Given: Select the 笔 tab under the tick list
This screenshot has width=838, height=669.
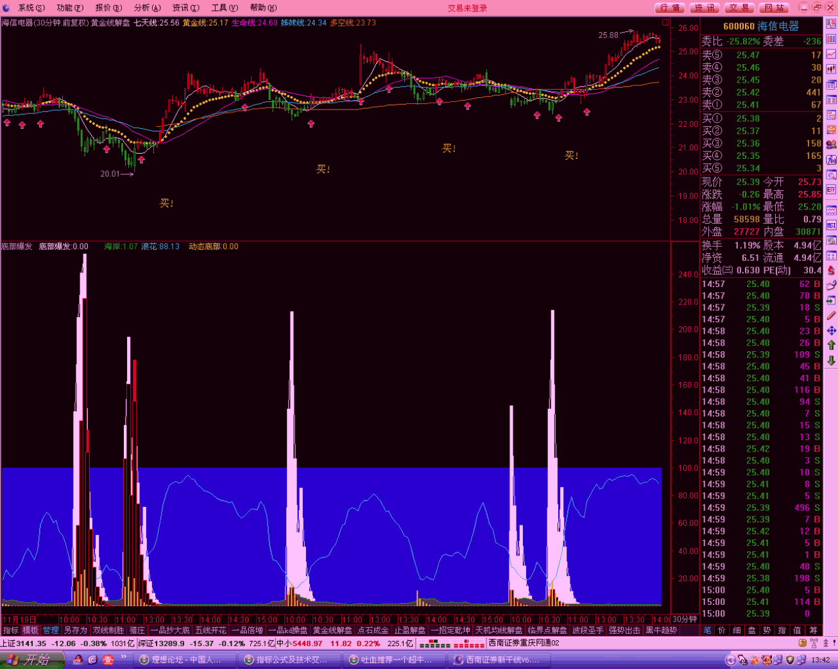Looking at the screenshot, I should (707, 631).
